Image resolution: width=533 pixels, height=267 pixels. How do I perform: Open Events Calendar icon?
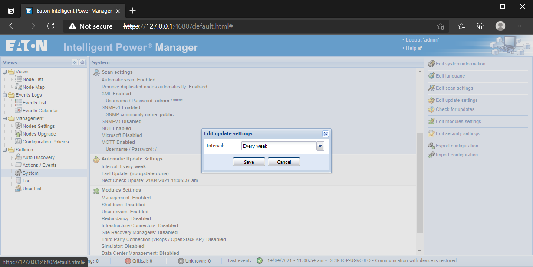(x=18, y=111)
